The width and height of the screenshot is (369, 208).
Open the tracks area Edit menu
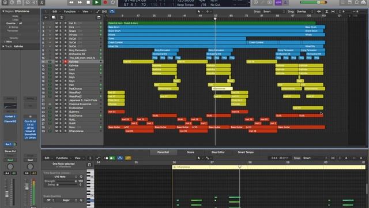[x=56, y=12]
